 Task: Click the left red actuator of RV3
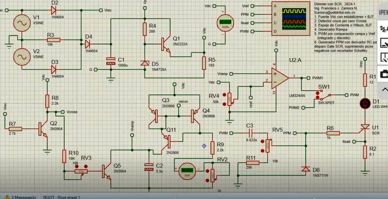[77, 166]
